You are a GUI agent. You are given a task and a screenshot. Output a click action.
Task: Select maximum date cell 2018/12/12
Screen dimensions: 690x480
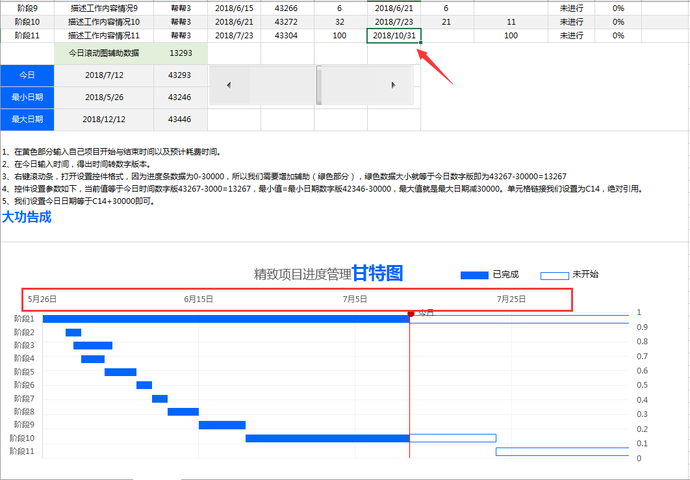(104, 120)
